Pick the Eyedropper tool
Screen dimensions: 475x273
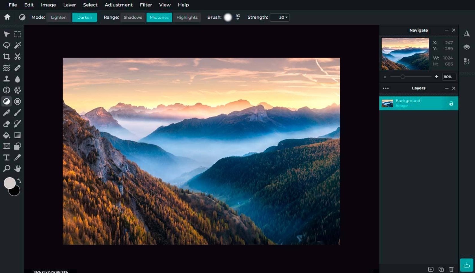point(18,158)
